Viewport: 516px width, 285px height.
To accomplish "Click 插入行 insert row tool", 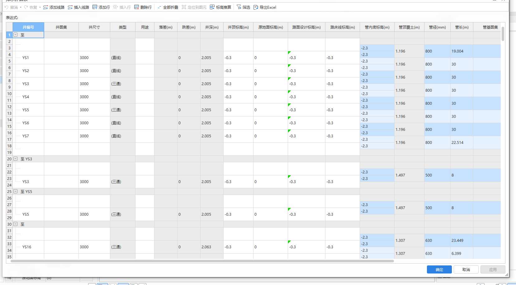I will (122, 7).
